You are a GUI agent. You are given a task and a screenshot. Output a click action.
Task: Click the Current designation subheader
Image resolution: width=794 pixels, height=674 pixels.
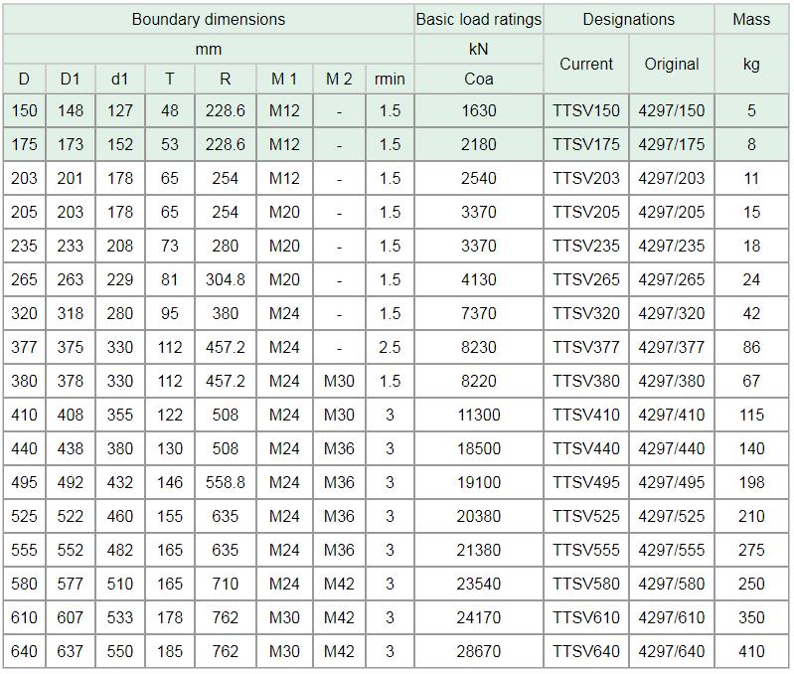click(586, 64)
